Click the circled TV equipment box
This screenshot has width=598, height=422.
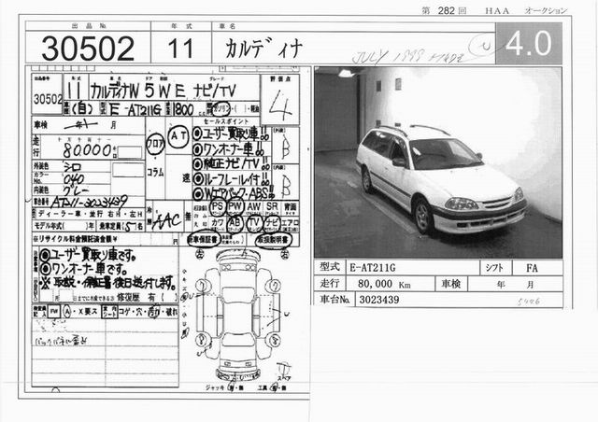click(x=254, y=223)
